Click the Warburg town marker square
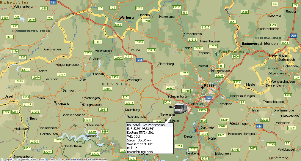This screenshot has width=301, height=161. [x=119, y=20]
